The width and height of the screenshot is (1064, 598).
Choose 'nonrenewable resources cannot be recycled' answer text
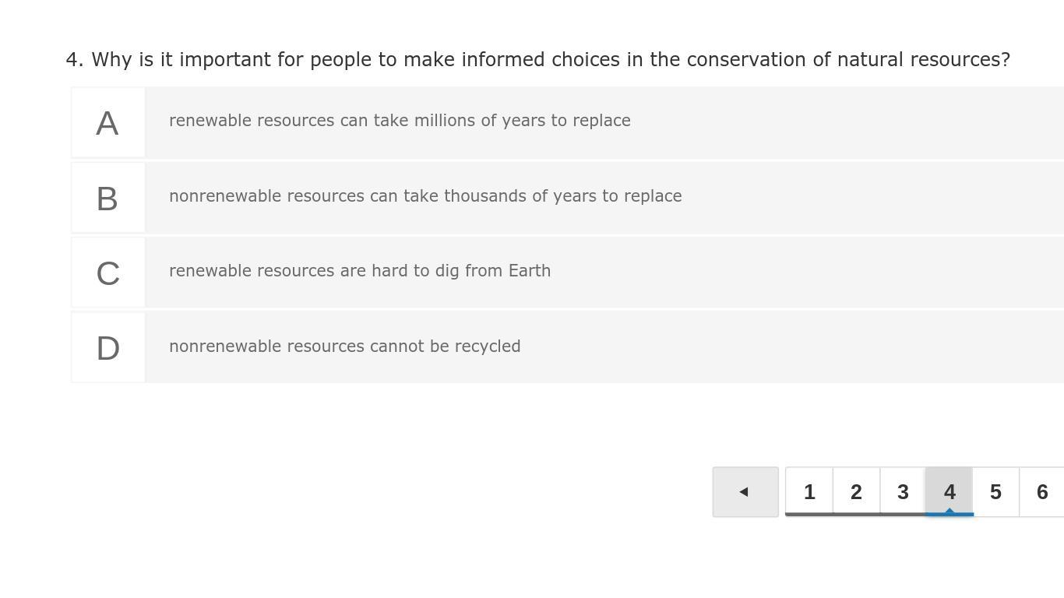point(344,346)
